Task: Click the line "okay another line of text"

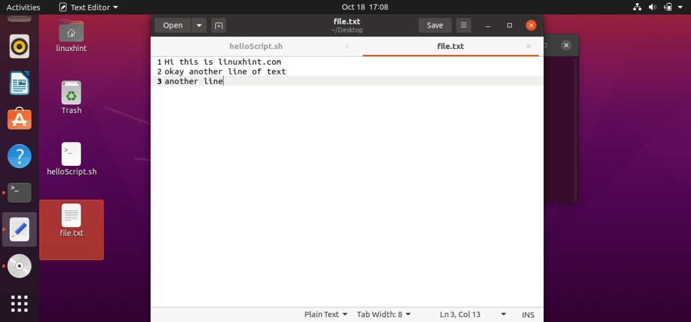Action: point(225,72)
